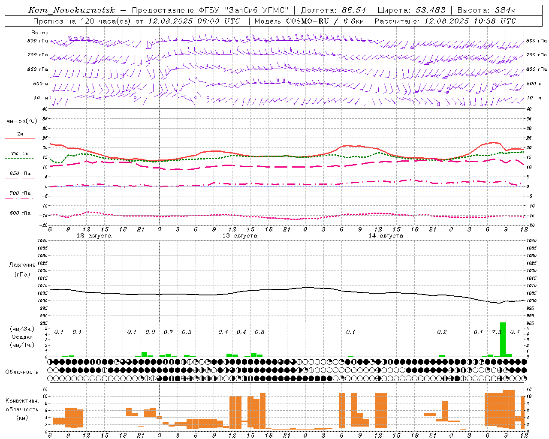Click the (мм/3ч.) precipitation unit label

tap(22, 329)
